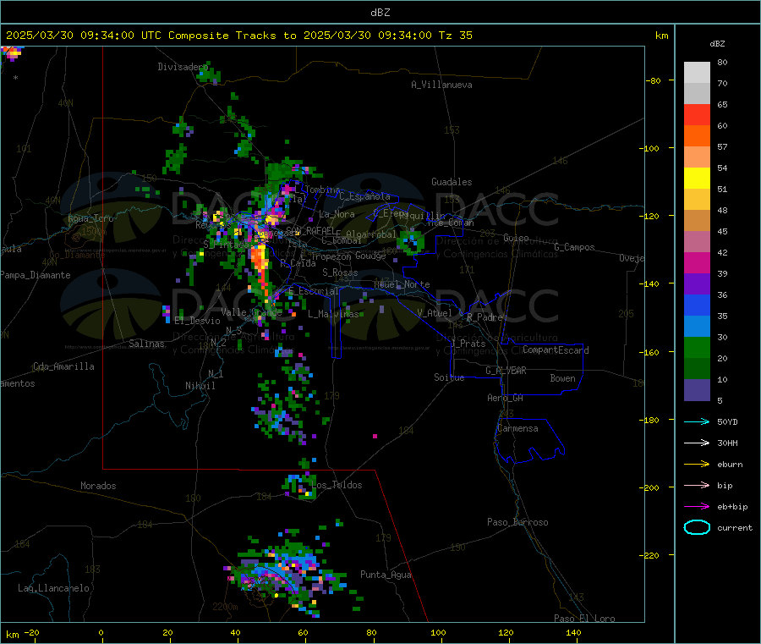
Task: Click the C_Española label
Action: click(x=364, y=196)
